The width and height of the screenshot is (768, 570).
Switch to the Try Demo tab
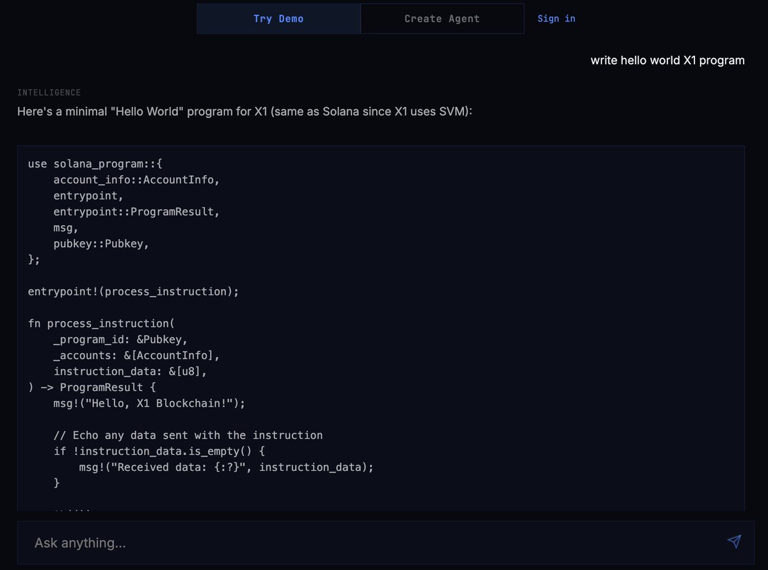pyautogui.click(x=278, y=19)
